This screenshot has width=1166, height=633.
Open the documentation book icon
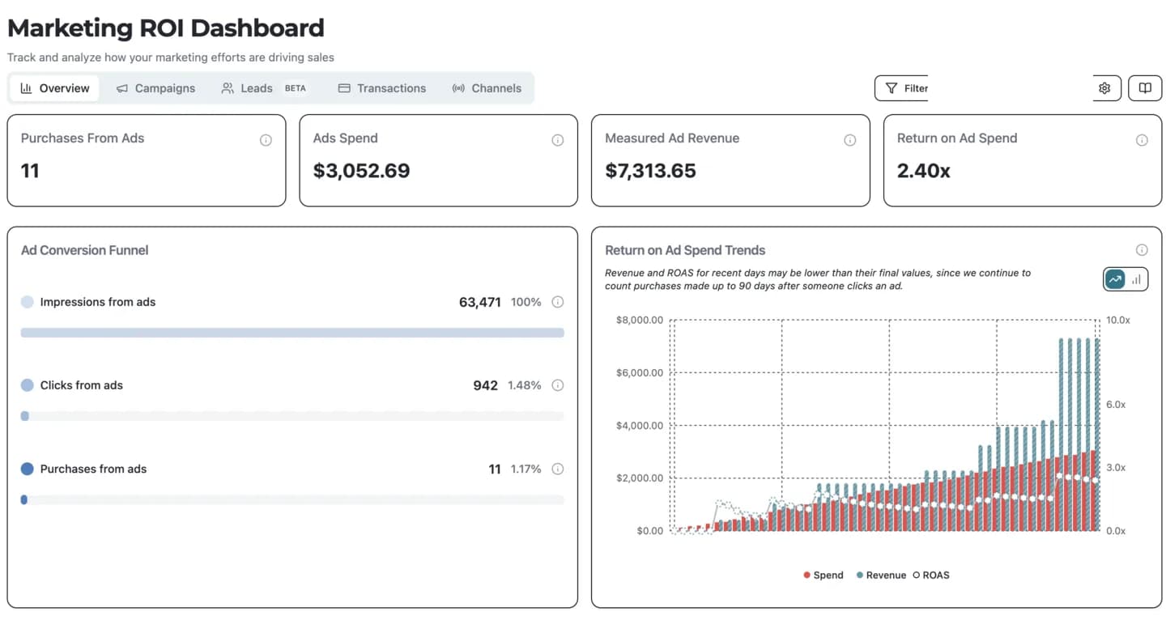tap(1145, 88)
